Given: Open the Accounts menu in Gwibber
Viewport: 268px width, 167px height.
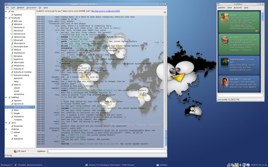Looking at the screenshot, I should coord(238,8).
